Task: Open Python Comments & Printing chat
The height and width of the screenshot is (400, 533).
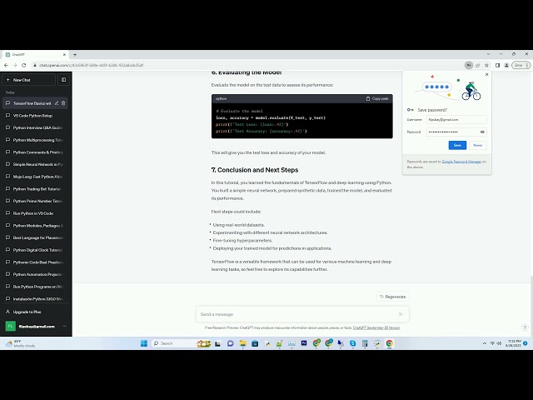Action: [35, 152]
